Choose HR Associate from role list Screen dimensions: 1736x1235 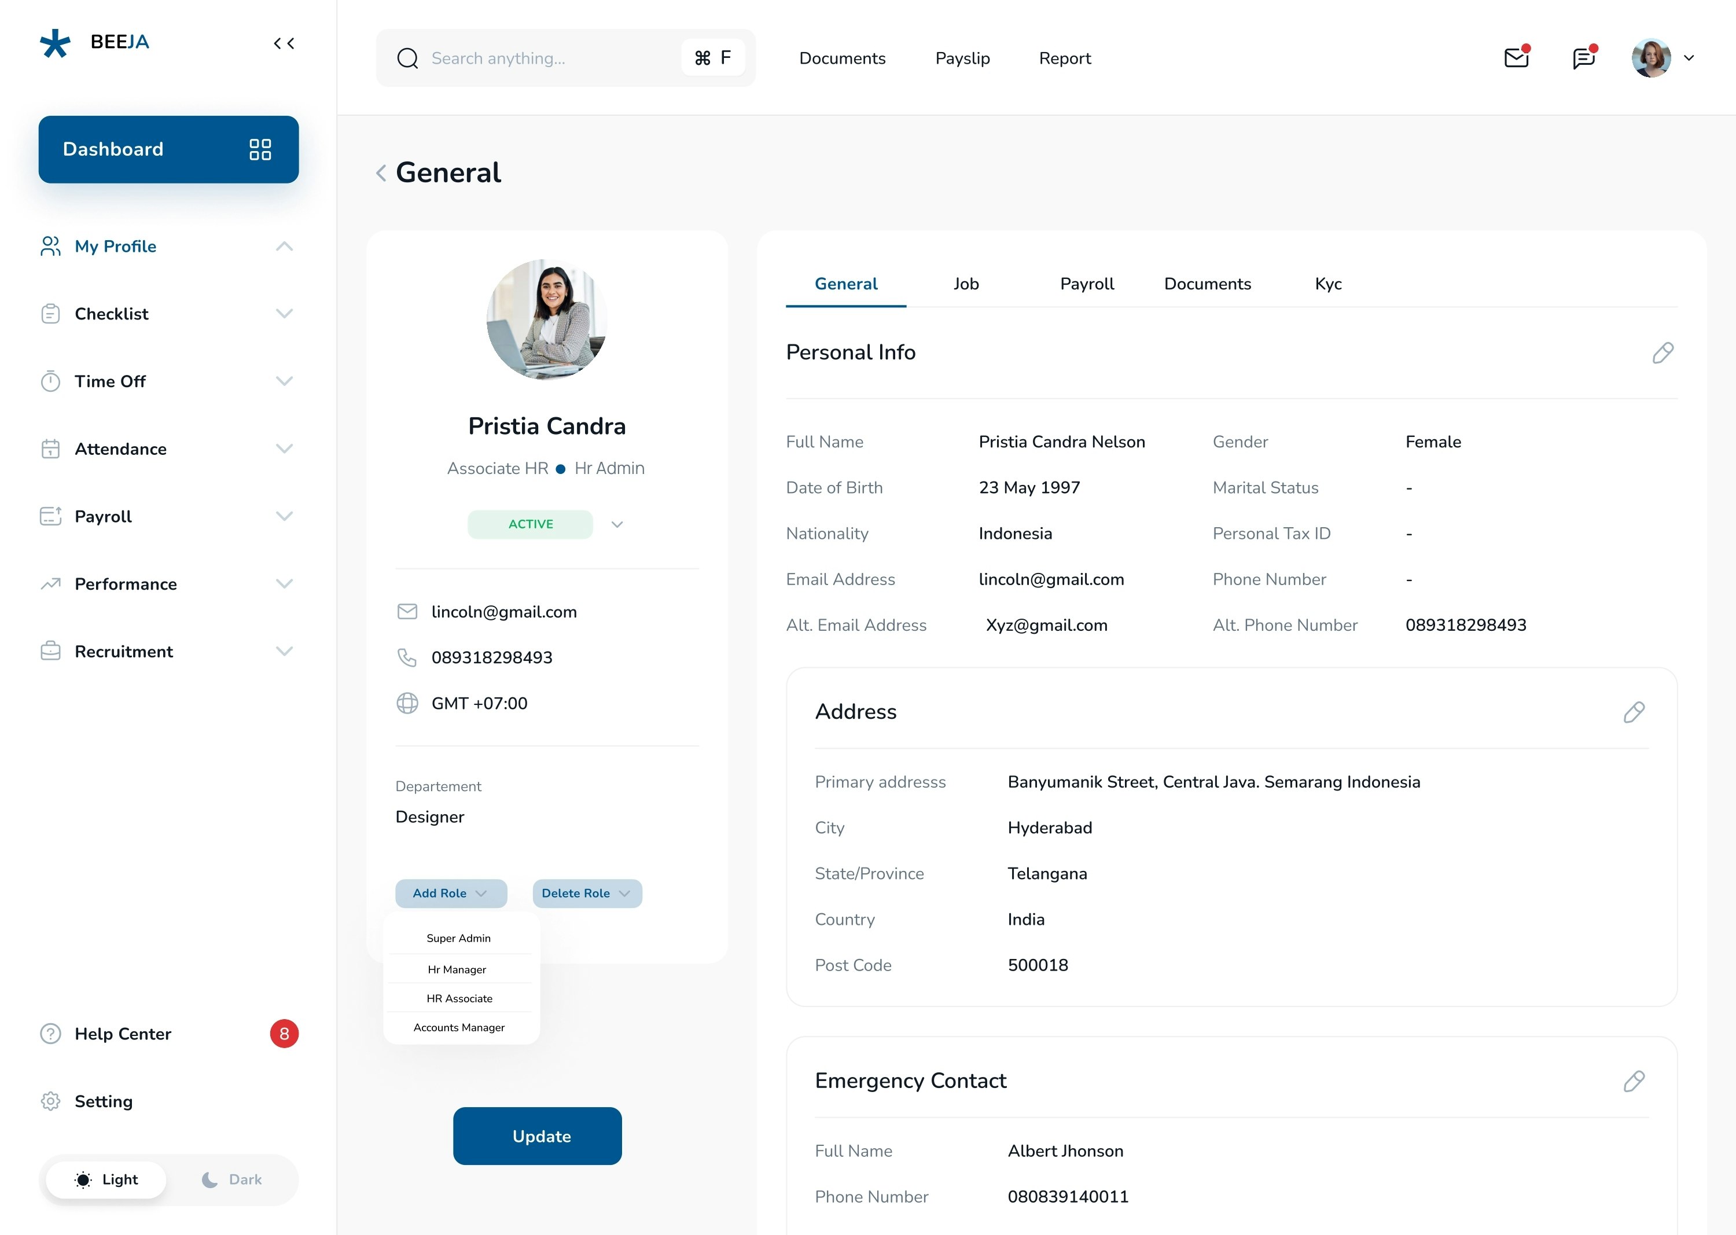click(459, 998)
